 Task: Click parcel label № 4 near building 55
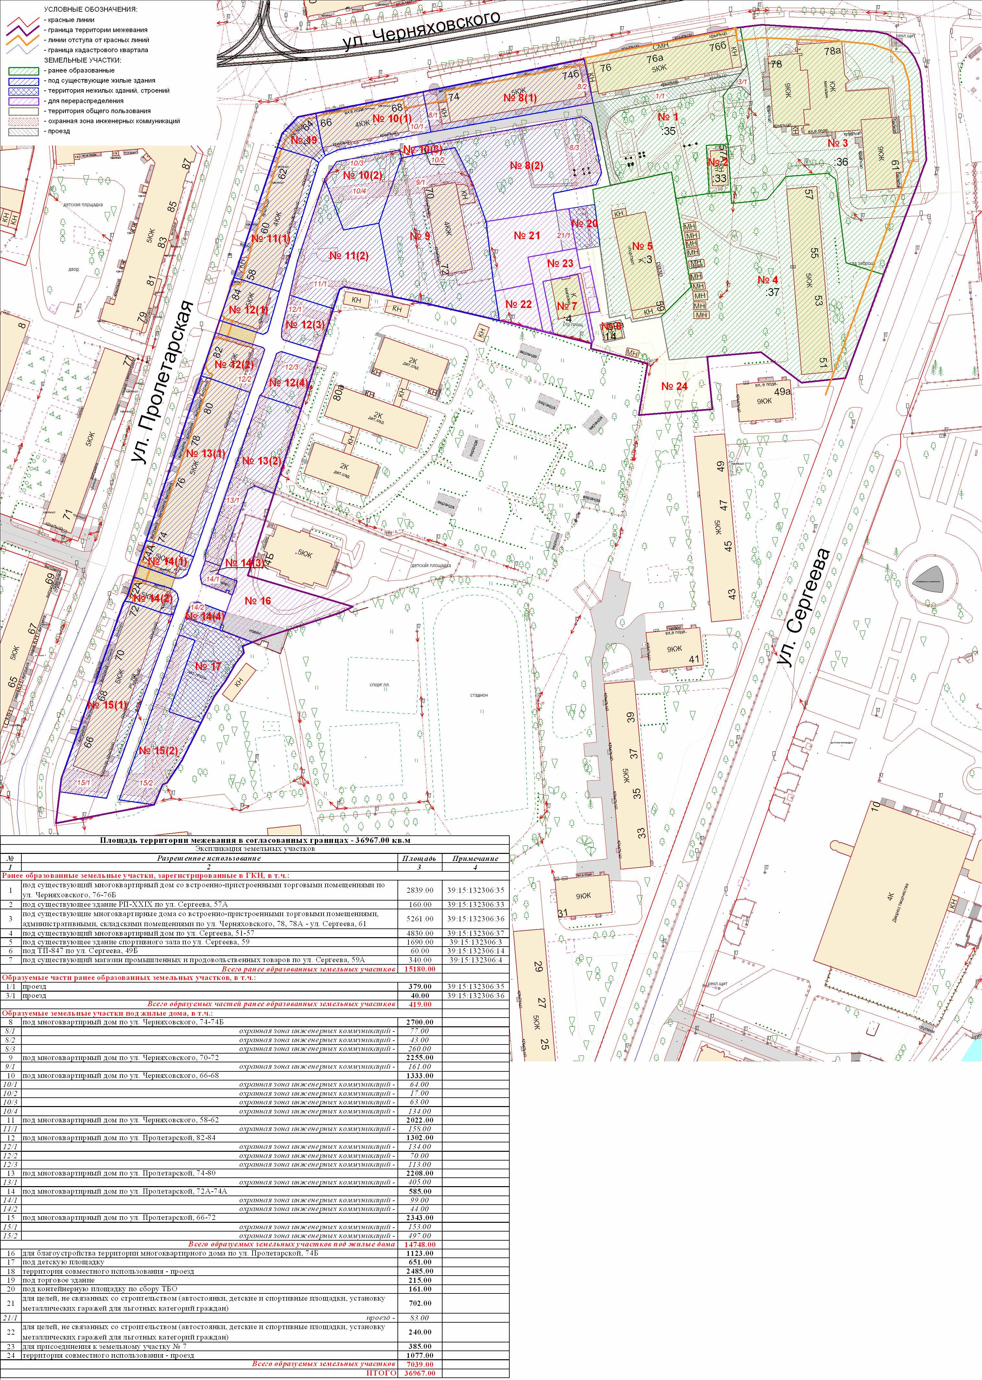coord(767,280)
